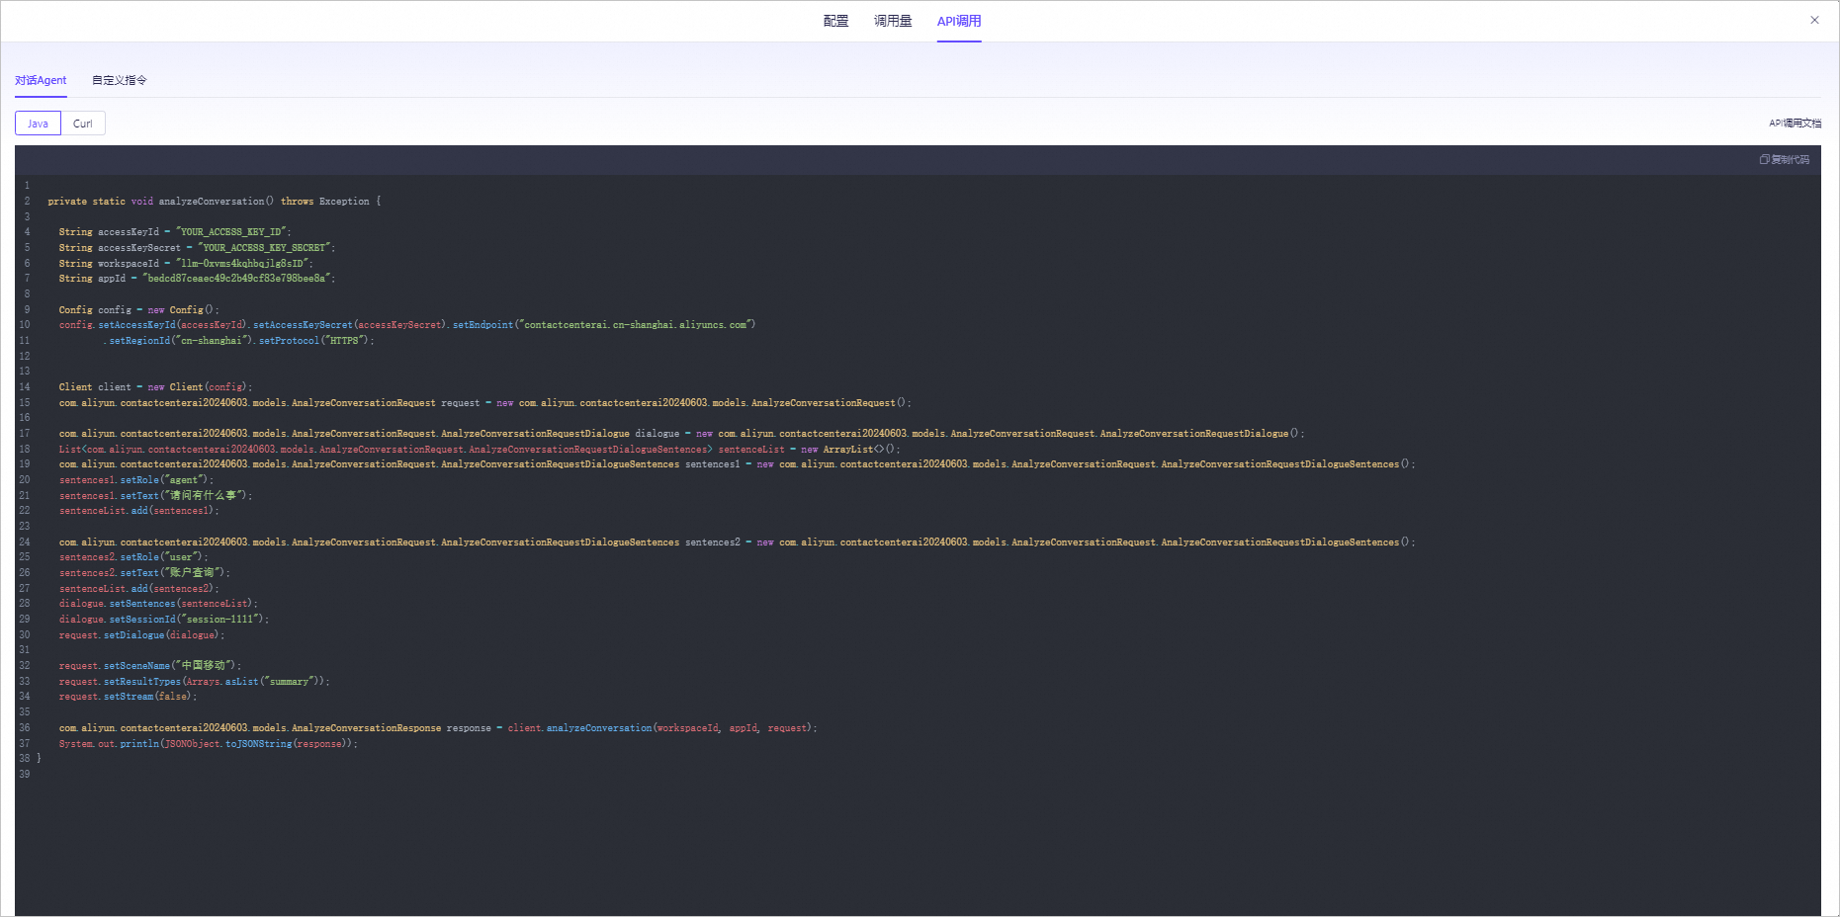
Task: Click dialogue.setSentences(sentenceList) line
Action: coord(158,604)
